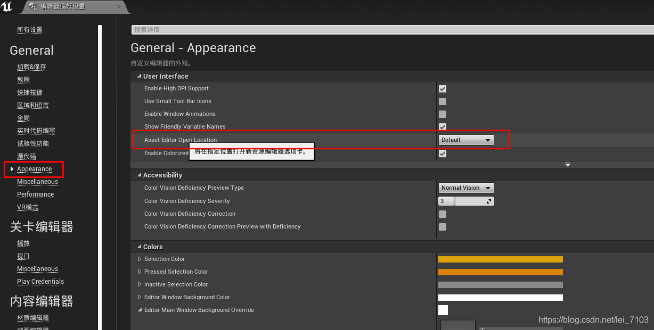The height and width of the screenshot is (330, 654).
Task: Open the Performance settings category
Action: (35, 194)
